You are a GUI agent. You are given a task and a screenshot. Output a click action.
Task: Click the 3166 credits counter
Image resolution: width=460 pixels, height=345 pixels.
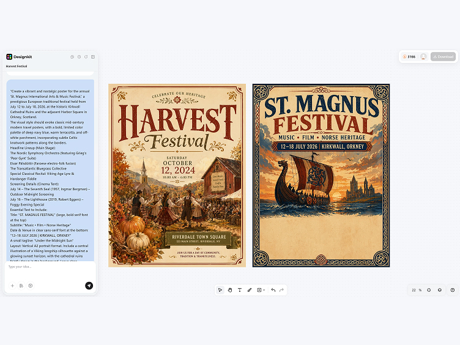point(409,57)
